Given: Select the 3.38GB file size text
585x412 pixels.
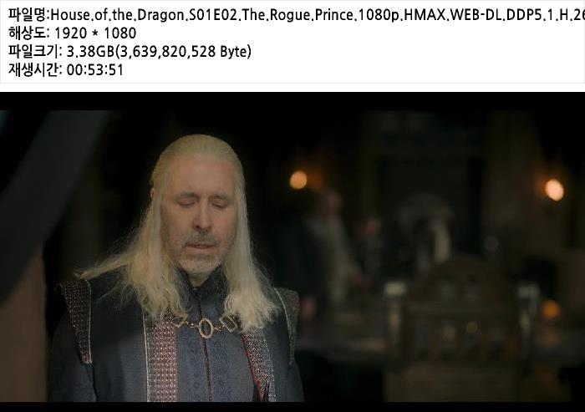Looking at the screenshot, I should click(x=90, y=52).
